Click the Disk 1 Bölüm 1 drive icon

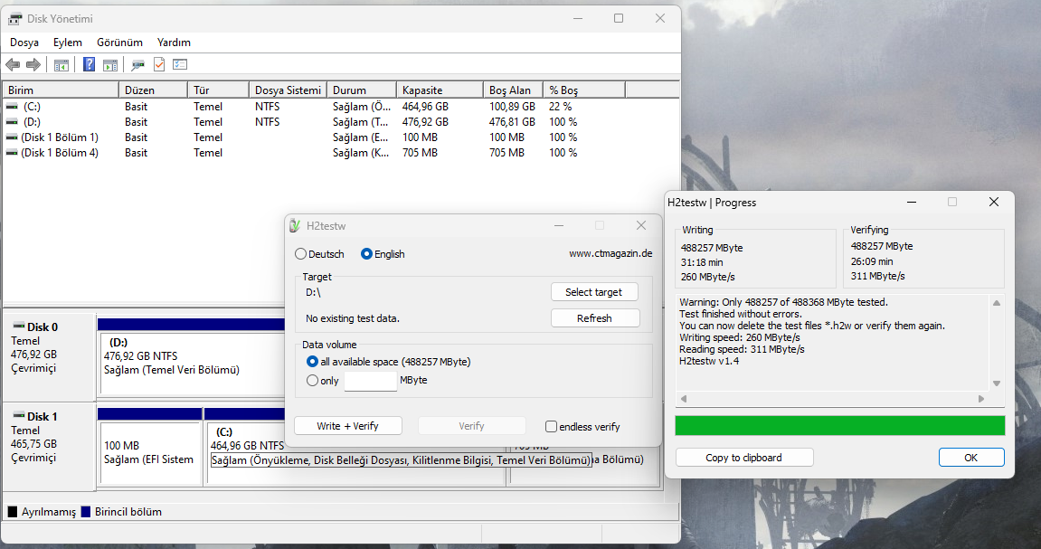[x=12, y=137]
